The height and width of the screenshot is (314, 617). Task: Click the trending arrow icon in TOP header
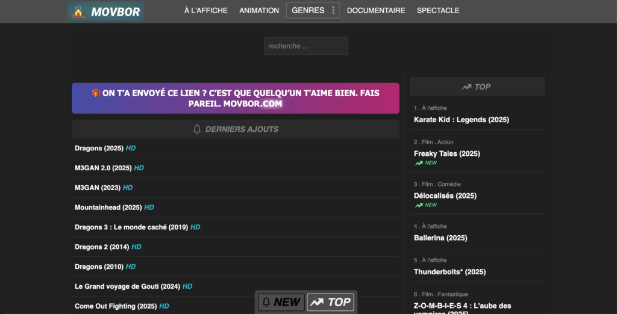pyautogui.click(x=466, y=87)
